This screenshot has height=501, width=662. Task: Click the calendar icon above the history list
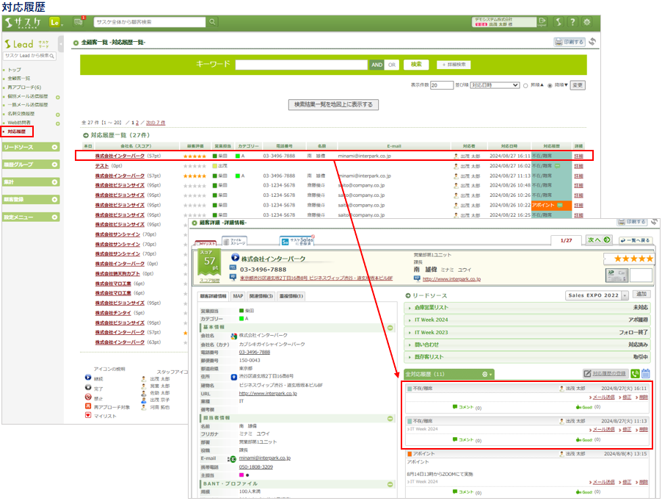(x=646, y=373)
